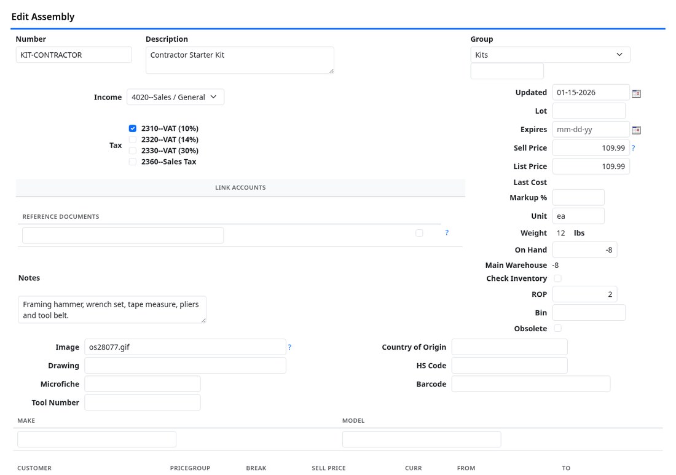Click the Microfiche input field
Viewport: 676px width, 475px height.
pyautogui.click(x=143, y=384)
